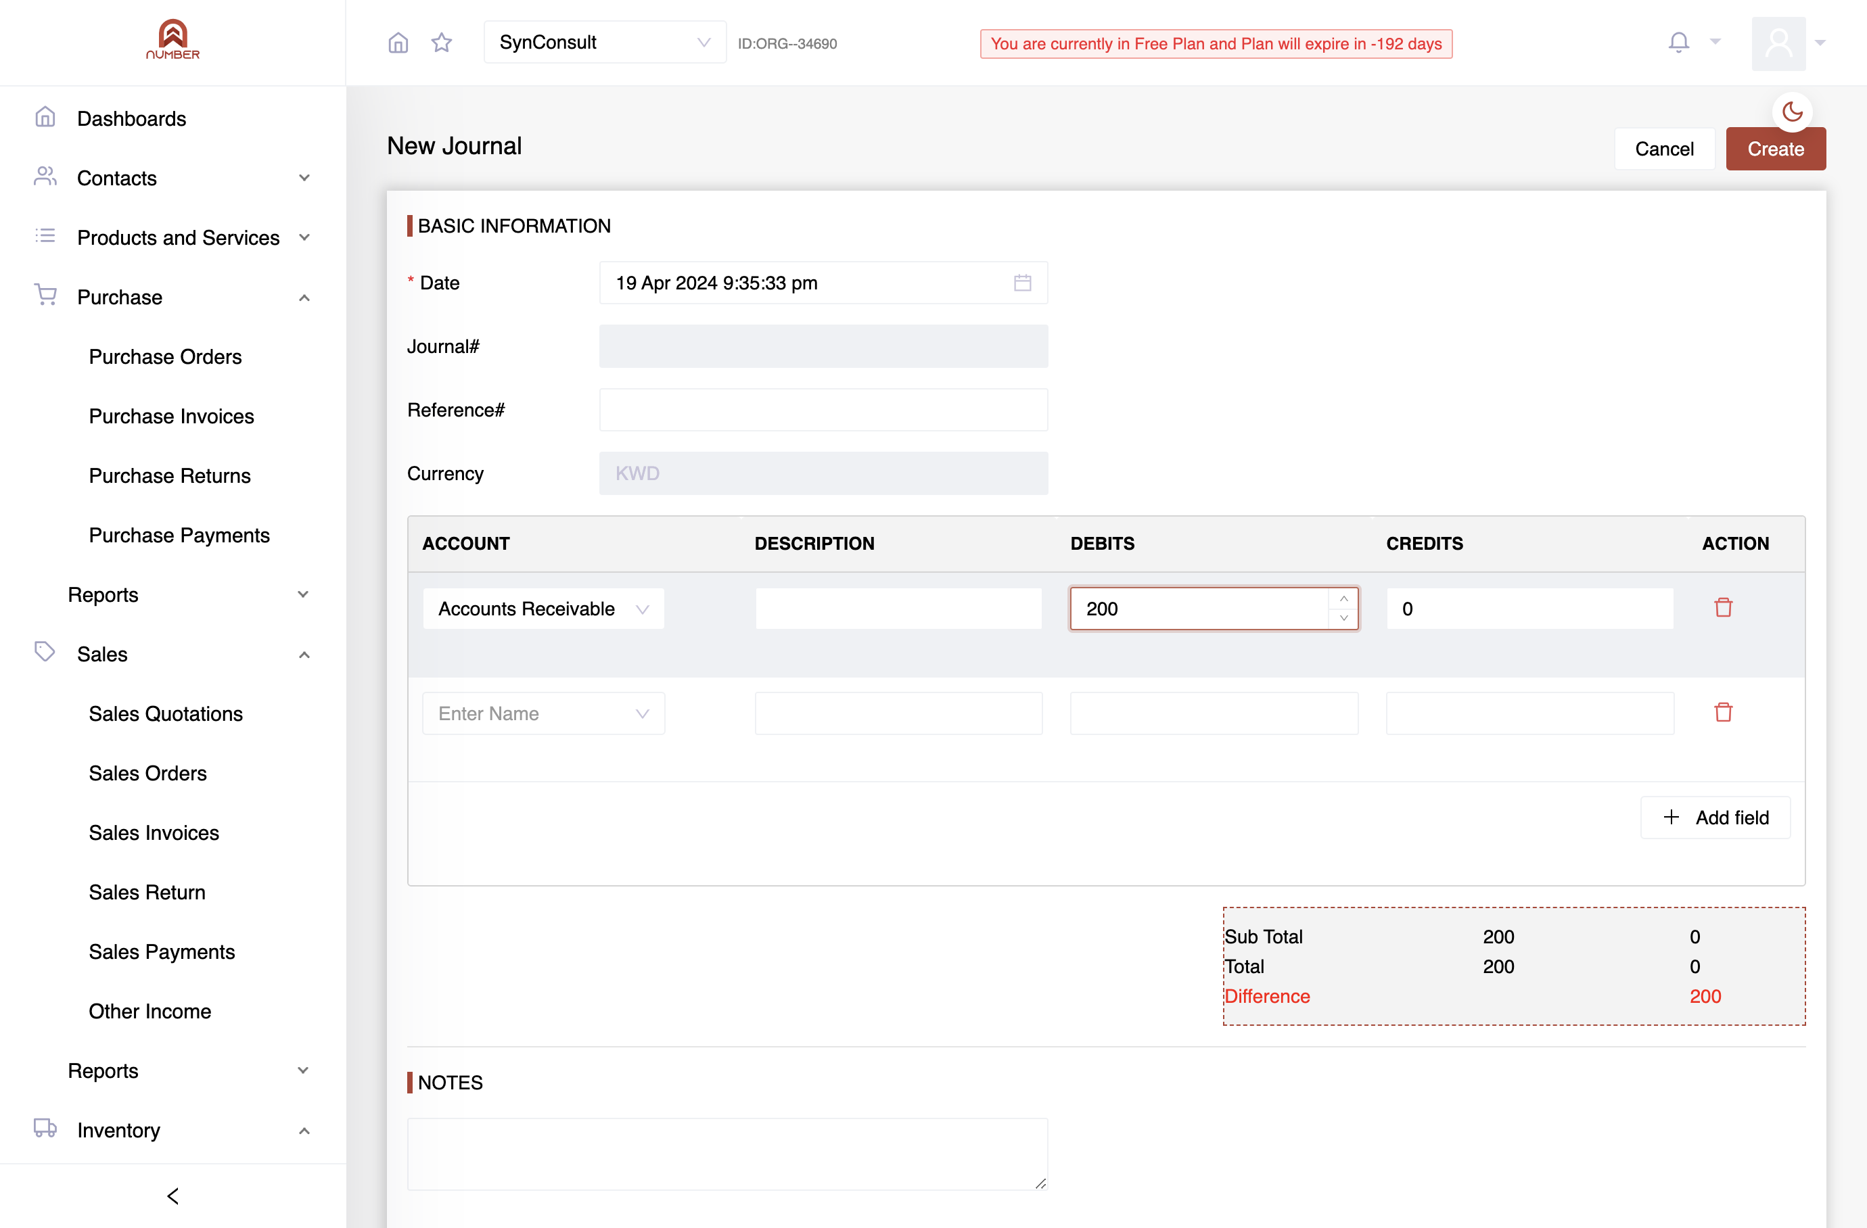Click the Cancel button
The height and width of the screenshot is (1228, 1867).
pos(1664,149)
